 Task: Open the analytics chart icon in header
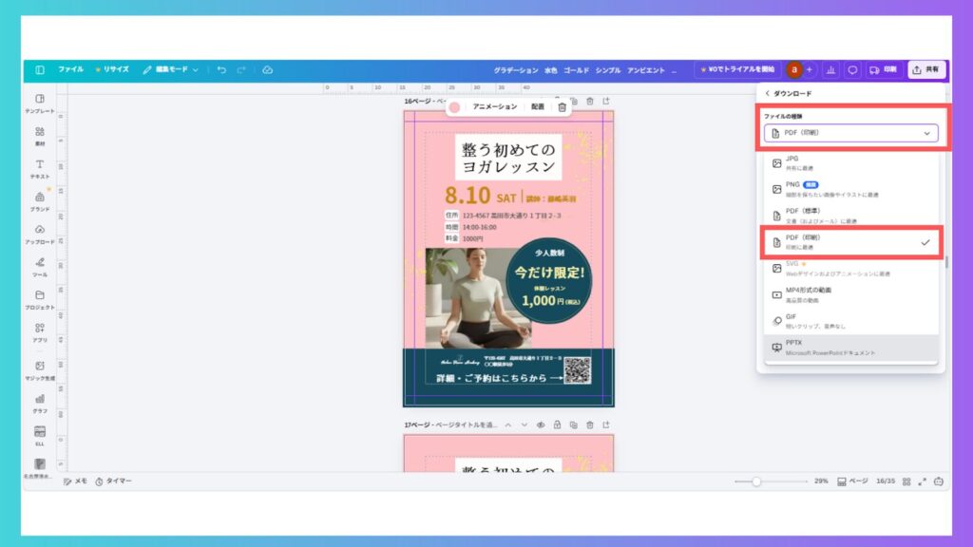[x=831, y=69]
